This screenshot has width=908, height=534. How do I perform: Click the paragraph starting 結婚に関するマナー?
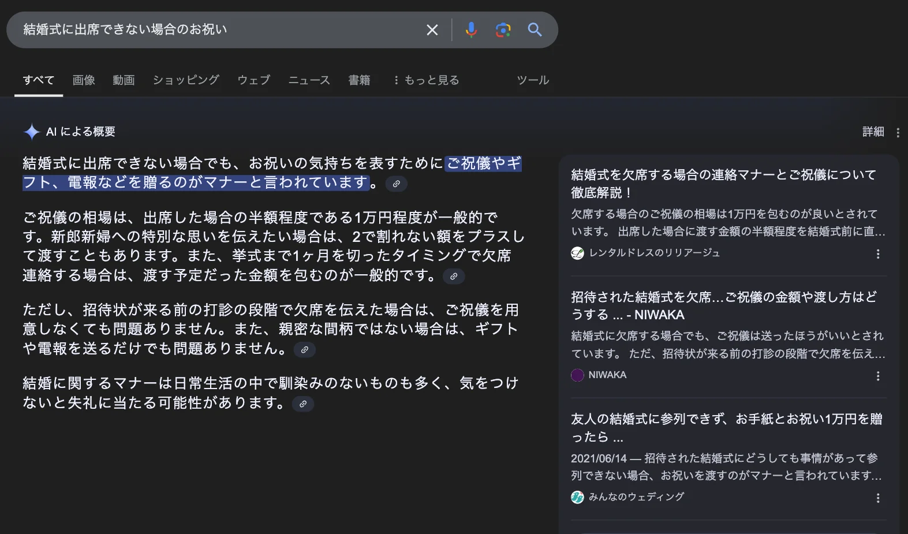(x=270, y=393)
